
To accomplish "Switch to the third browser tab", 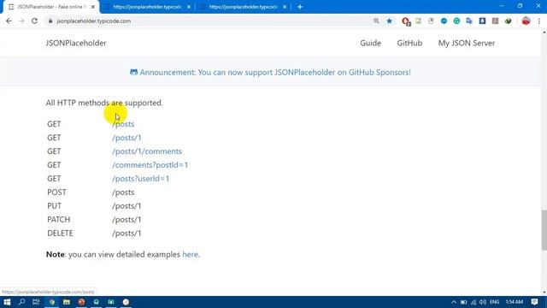I will pyautogui.click(x=244, y=7).
